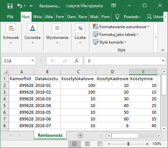The height and width of the screenshot is (148, 168).
Task: Click the vertical scrollbar thumb
Action: tap(164, 85)
